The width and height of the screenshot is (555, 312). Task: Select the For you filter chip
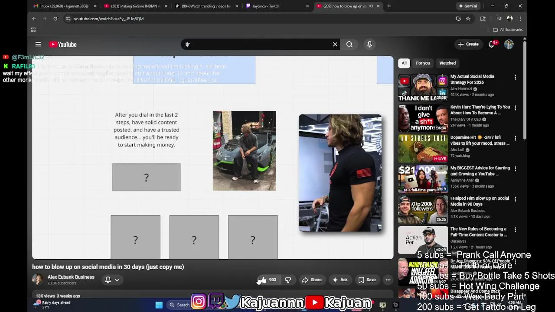[423, 63]
